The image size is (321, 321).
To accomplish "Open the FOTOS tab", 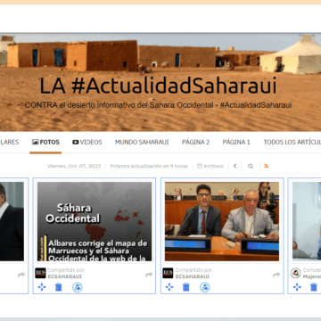I will point(45,142).
